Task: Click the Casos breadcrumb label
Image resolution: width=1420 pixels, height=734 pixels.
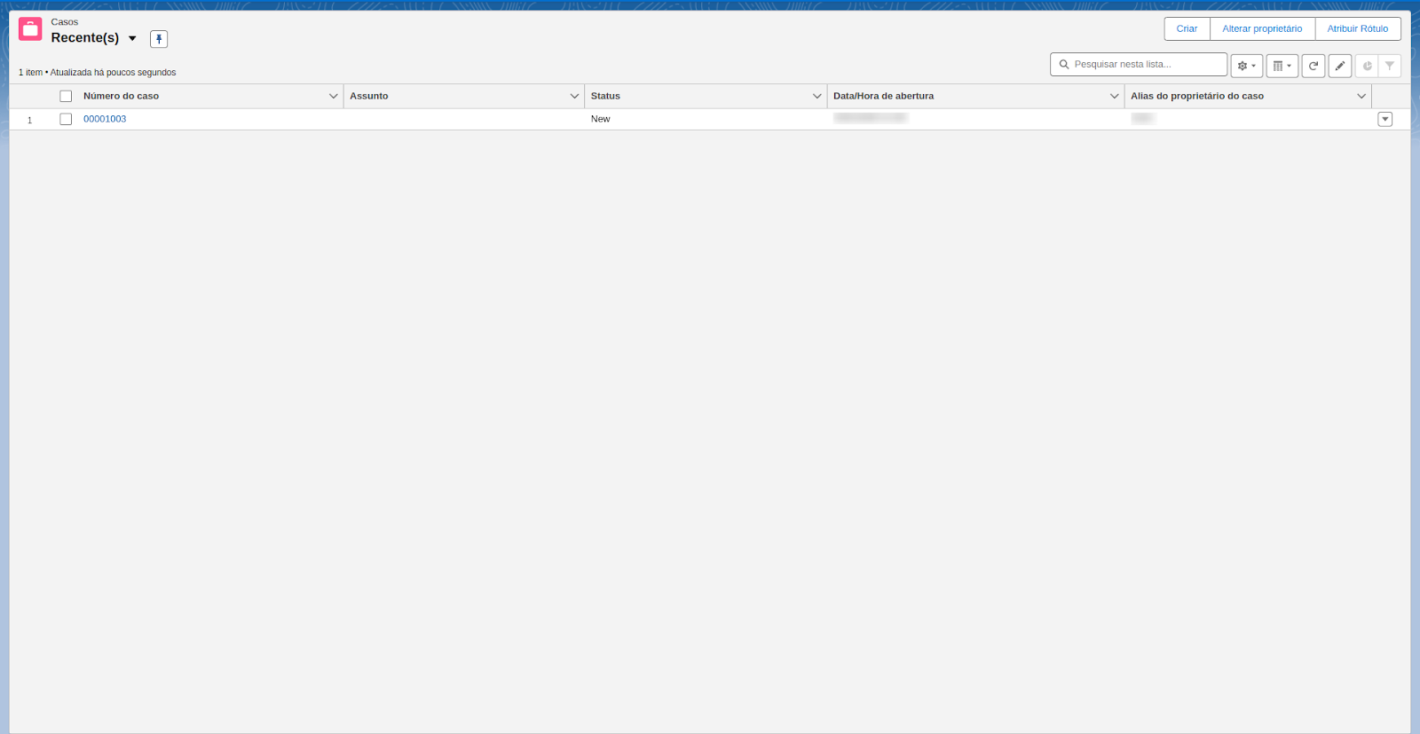Action: pos(65,22)
